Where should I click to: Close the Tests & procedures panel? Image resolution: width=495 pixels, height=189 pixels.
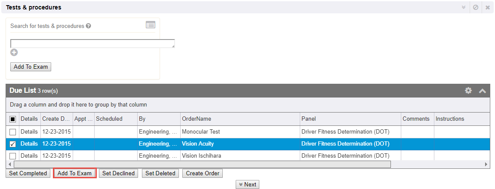(488, 7)
